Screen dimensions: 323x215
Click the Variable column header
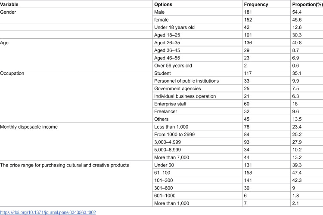(x=9, y=4)
